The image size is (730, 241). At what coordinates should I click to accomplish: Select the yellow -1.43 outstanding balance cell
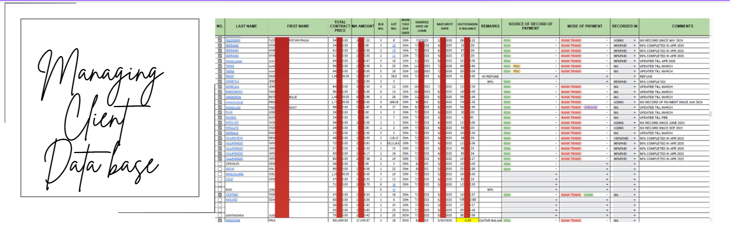point(467,221)
